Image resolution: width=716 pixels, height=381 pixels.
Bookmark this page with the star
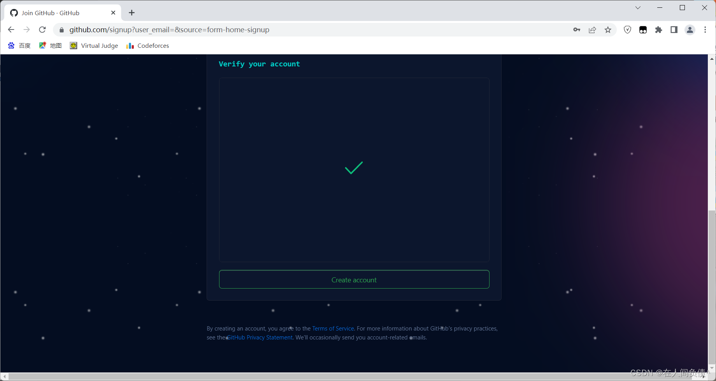pos(608,30)
